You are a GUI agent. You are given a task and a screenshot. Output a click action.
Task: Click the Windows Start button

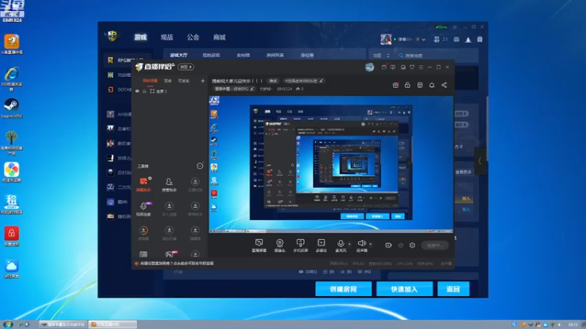point(7,324)
